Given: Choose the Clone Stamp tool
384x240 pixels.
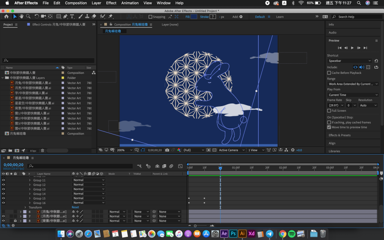Looking at the screenshot, I should point(87,16).
